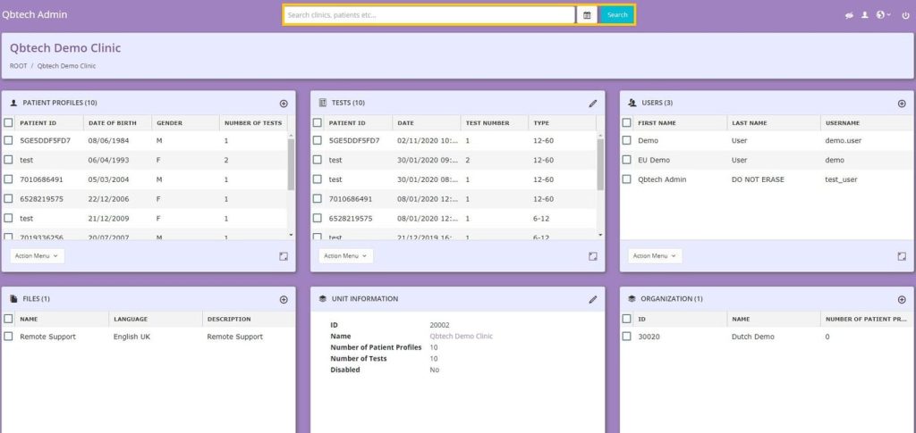Viewport: 916px width, 433px height.
Task: Click the Organization panel stack icon
Action: 632,299
